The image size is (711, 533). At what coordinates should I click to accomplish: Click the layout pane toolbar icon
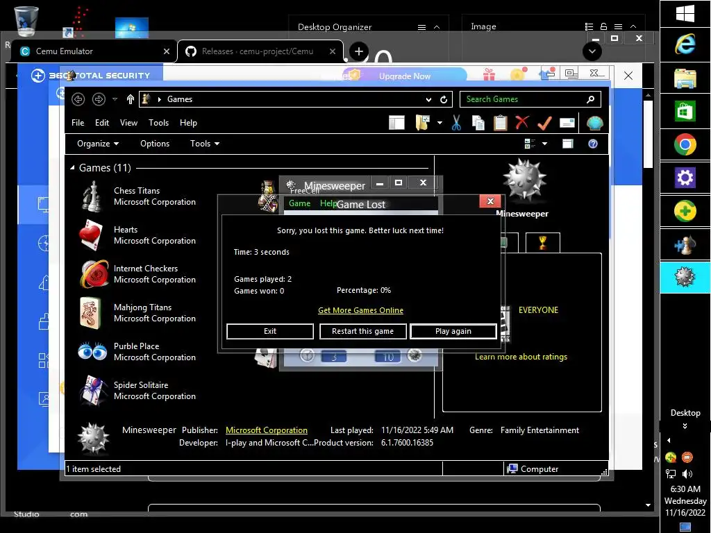click(396, 123)
